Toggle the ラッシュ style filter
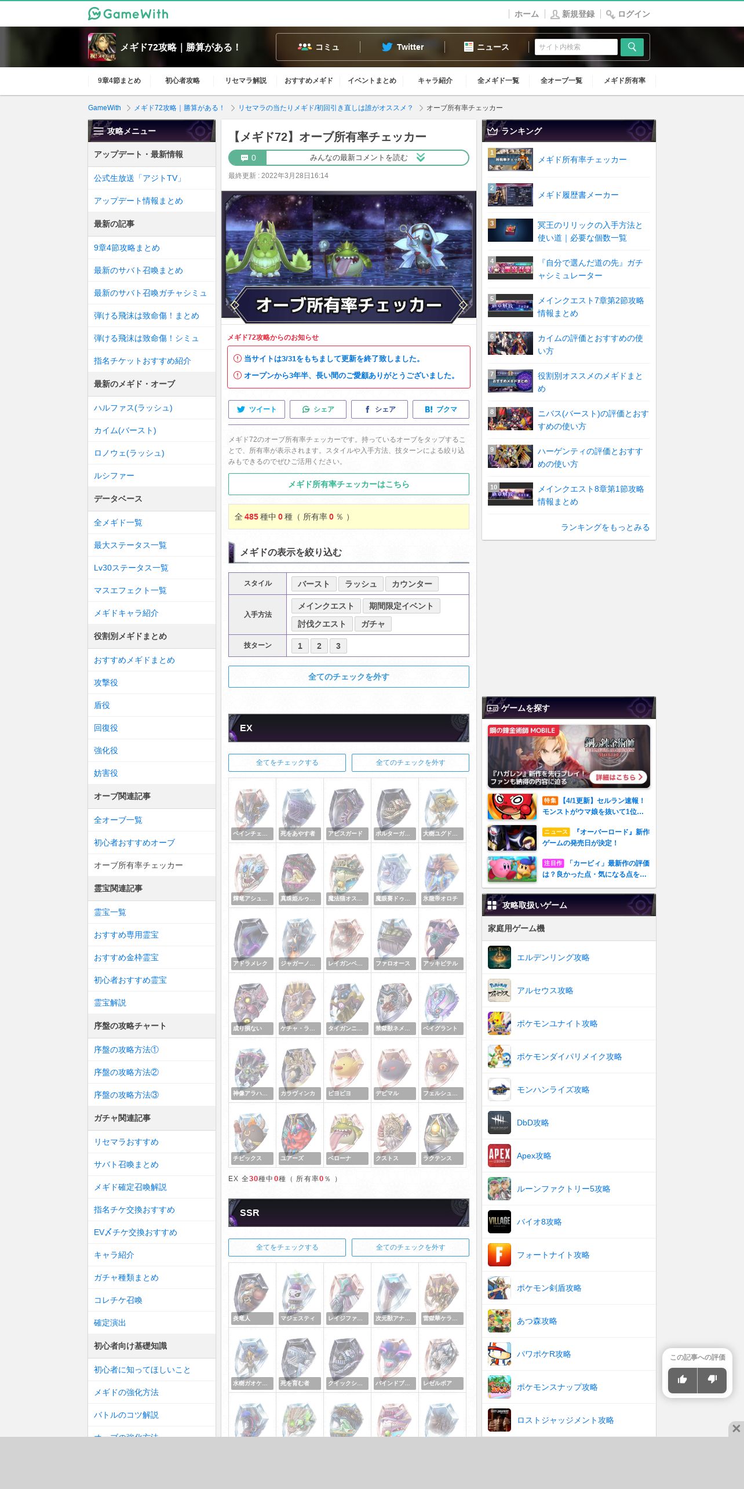The image size is (744, 1489). coord(360,584)
